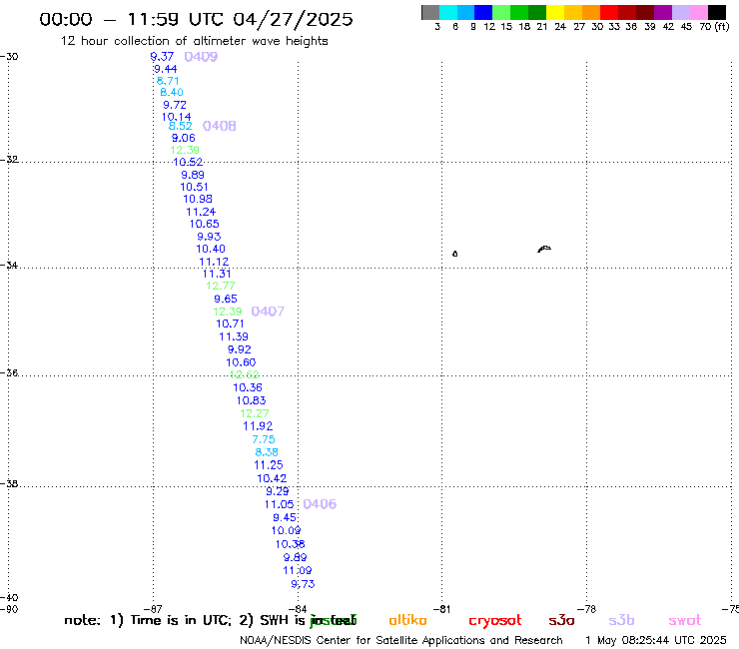This screenshot has height=649, width=739.
Task: Click the small island outline near longitude -81
Action: 454,254
